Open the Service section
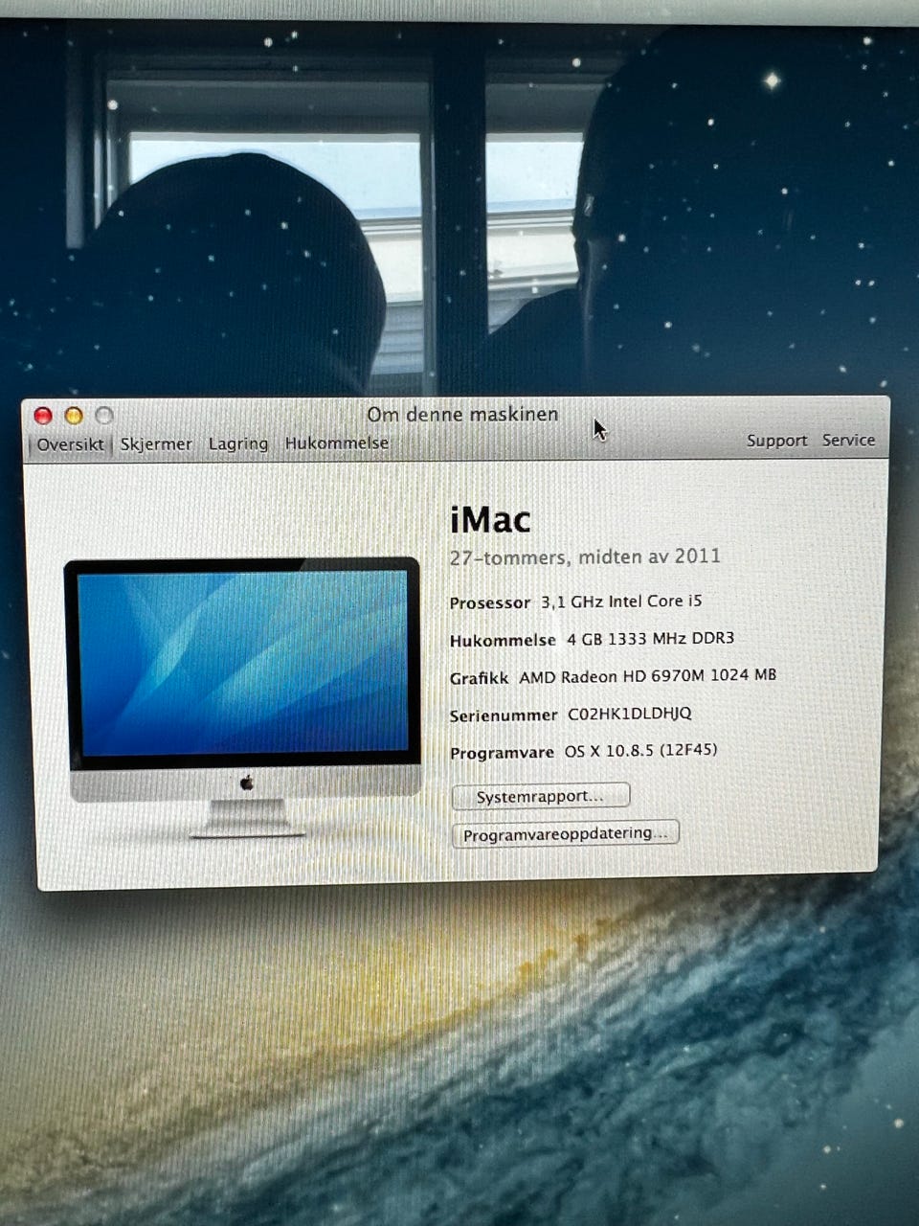The width and height of the screenshot is (919, 1226). [848, 440]
